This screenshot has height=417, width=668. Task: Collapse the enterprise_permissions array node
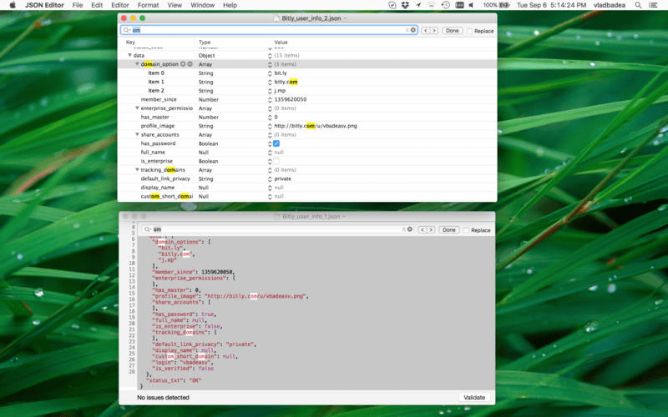click(x=137, y=108)
